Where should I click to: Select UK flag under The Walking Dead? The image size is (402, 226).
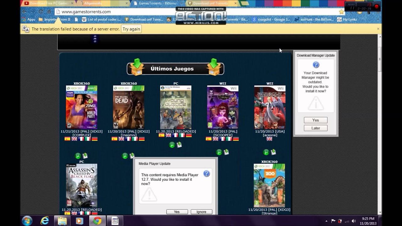coord(121,139)
